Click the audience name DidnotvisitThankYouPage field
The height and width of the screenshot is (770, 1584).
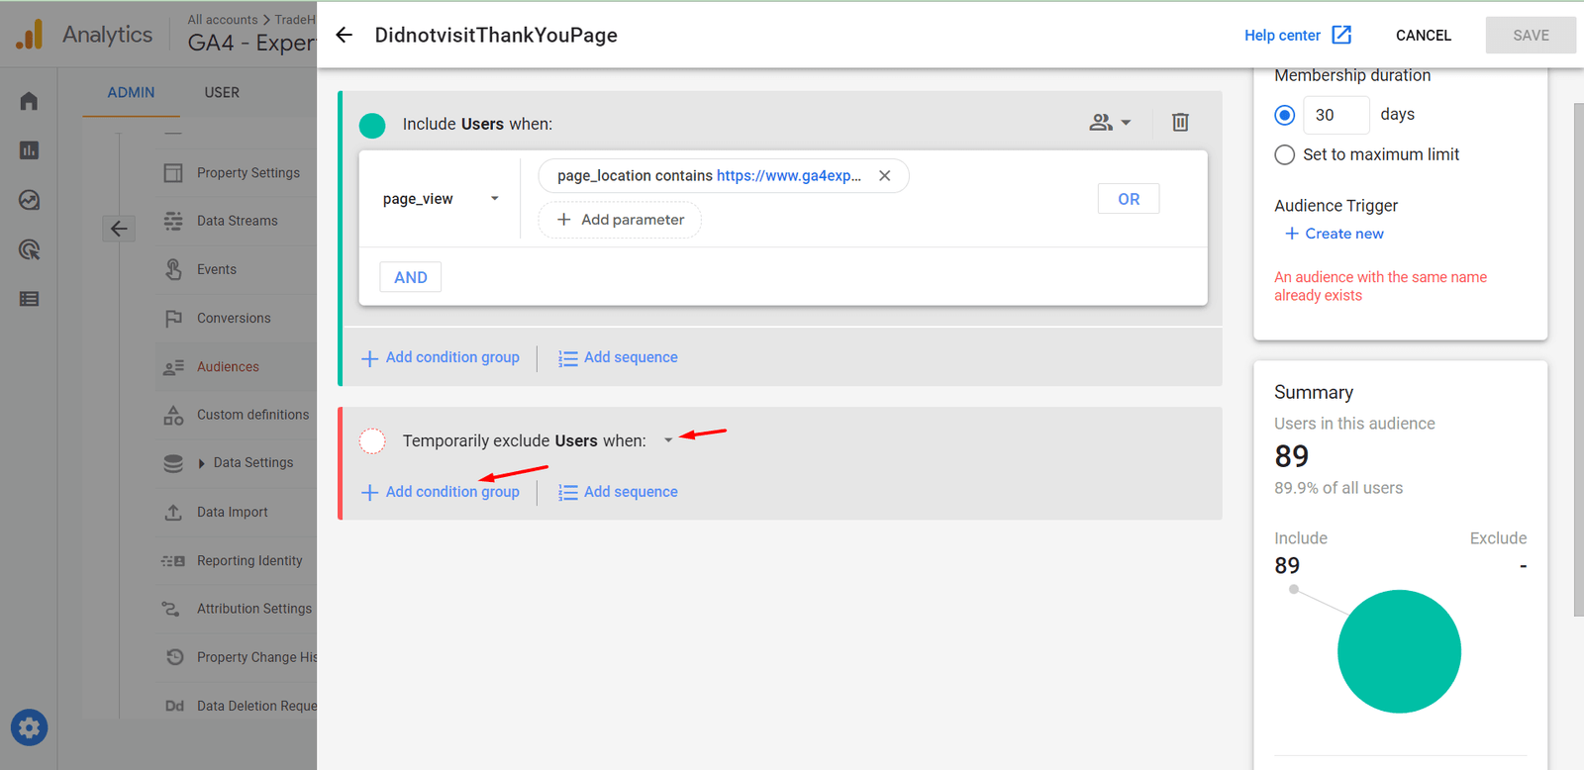point(496,35)
